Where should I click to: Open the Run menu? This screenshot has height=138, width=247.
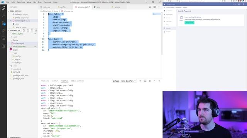[x=40, y=2]
